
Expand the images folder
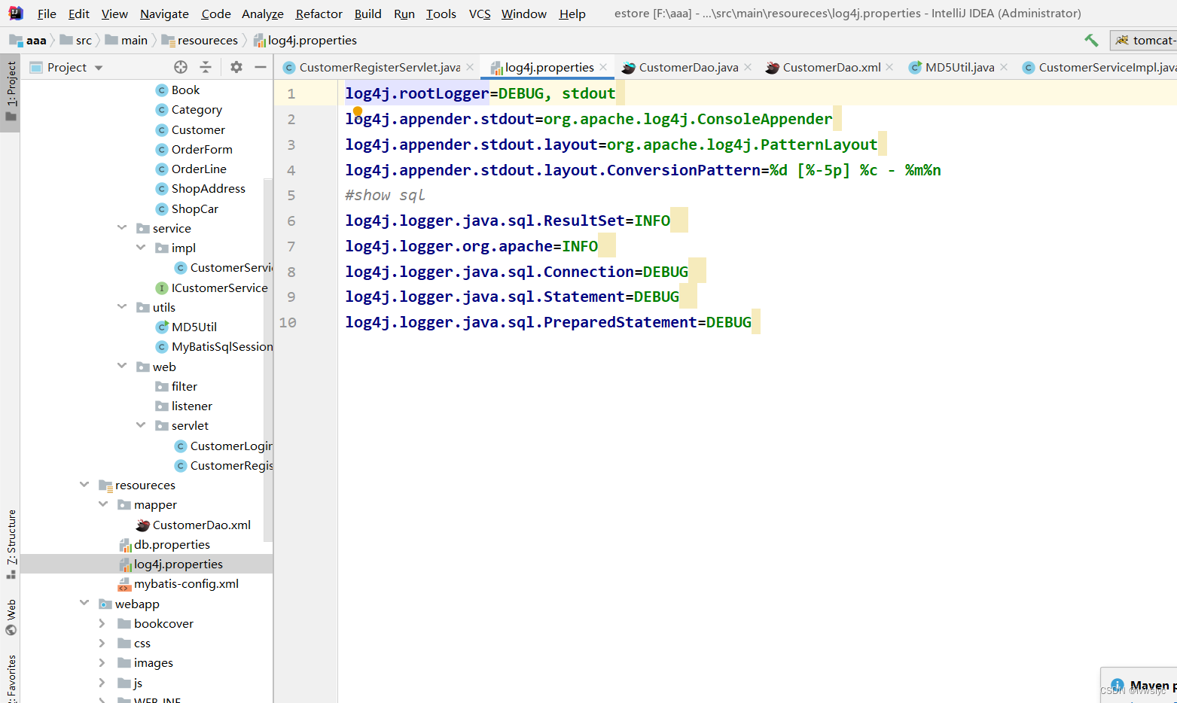pos(102,662)
